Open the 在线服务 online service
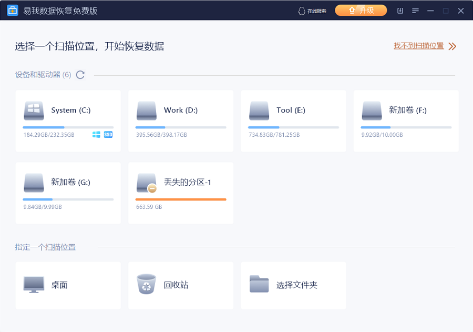473x332 pixels. coord(312,11)
